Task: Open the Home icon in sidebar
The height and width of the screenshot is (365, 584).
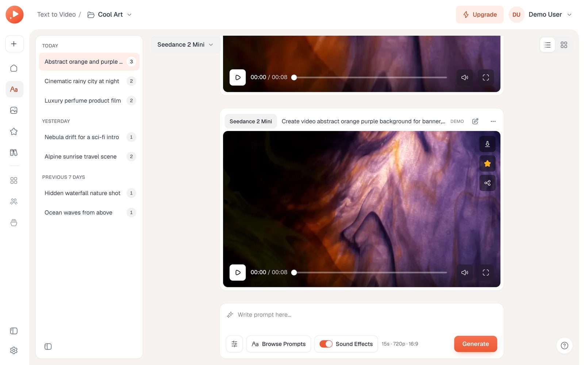Action: click(x=14, y=68)
